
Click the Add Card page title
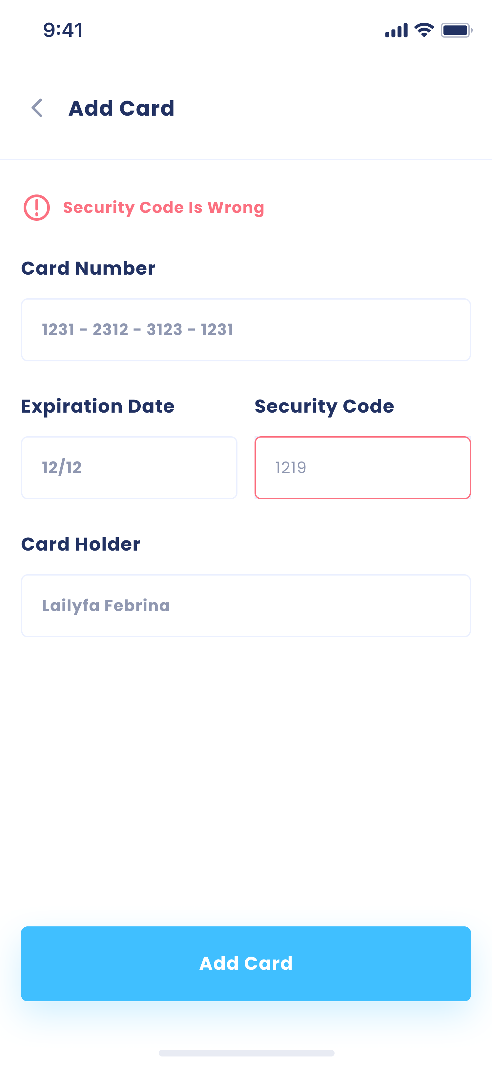click(121, 108)
